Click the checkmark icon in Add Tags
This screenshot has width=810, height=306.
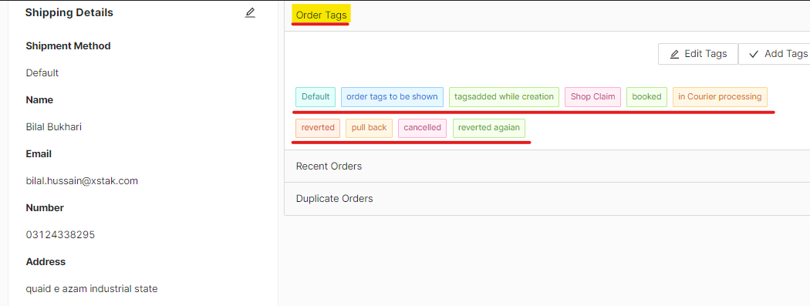pyautogui.click(x=754, y=54)
